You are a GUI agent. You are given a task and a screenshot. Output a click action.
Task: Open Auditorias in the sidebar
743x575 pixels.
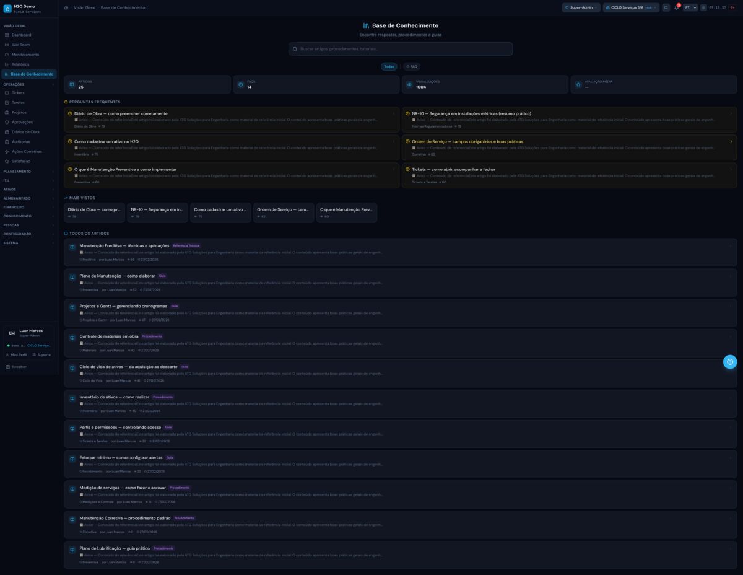[29, 142]
